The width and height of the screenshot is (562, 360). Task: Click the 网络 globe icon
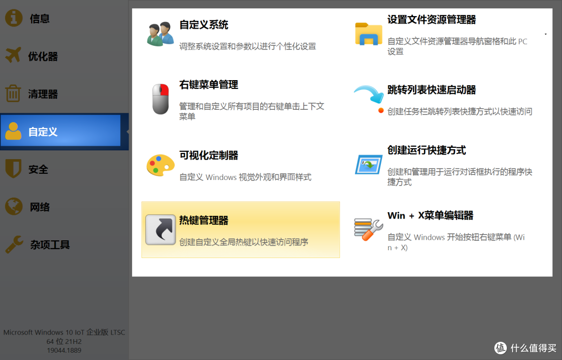[x=14, y=207]
